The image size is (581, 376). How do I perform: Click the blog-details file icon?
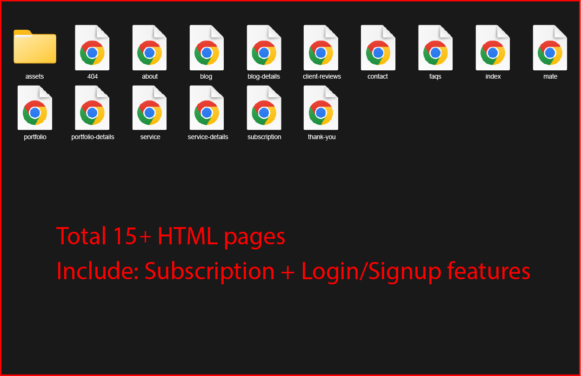[264, 47]
